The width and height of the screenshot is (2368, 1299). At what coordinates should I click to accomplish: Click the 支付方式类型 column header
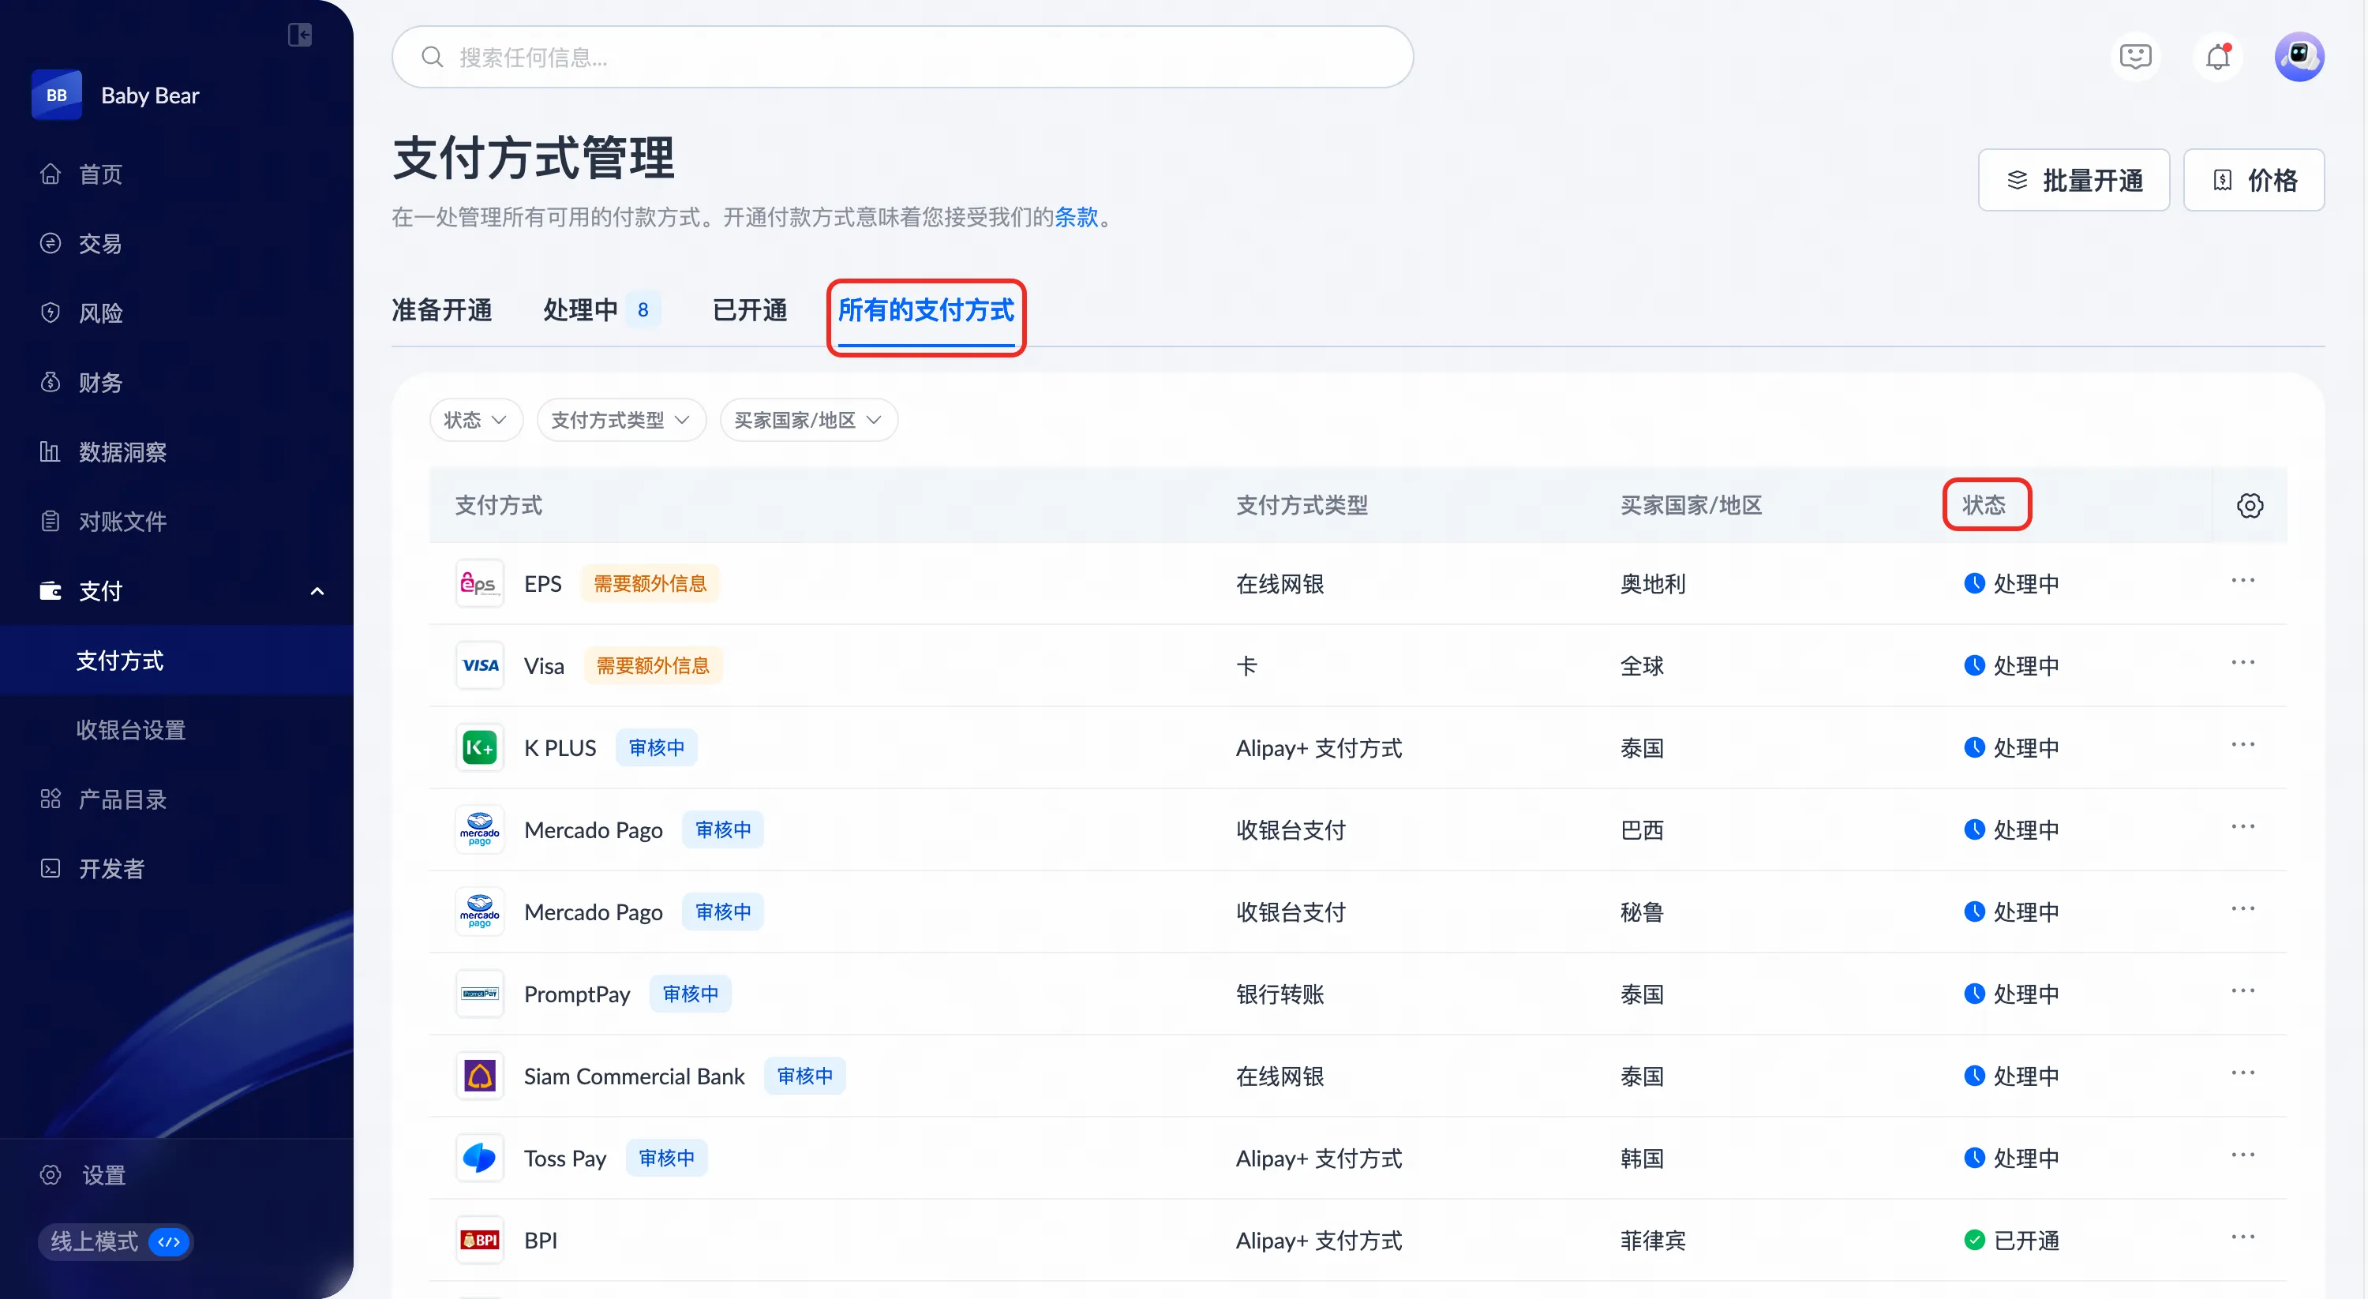1302,505
